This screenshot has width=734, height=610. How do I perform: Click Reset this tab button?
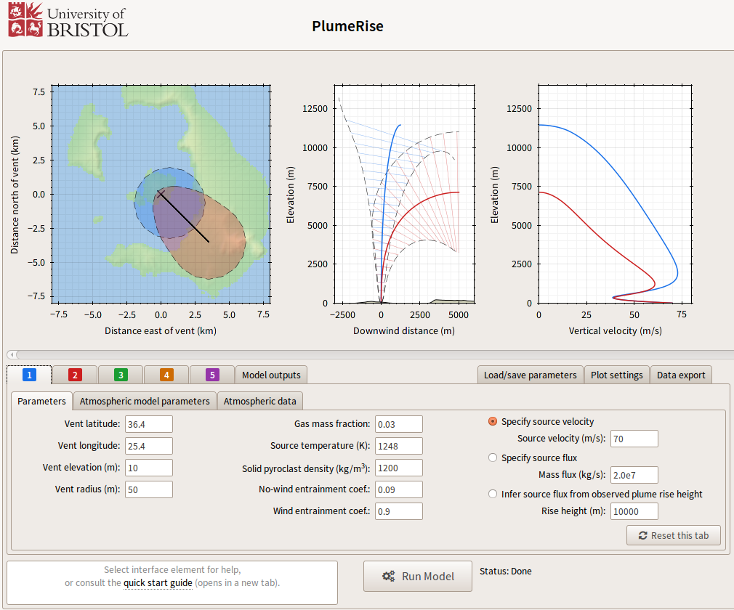pyautogui.click(x=673, y=535)
